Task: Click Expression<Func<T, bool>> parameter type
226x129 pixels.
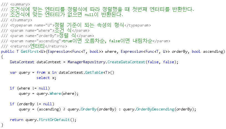Action: point(75,52)
